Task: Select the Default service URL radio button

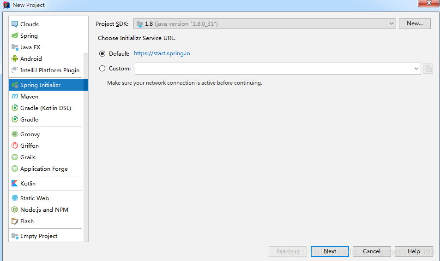Action: click(102, 53)
